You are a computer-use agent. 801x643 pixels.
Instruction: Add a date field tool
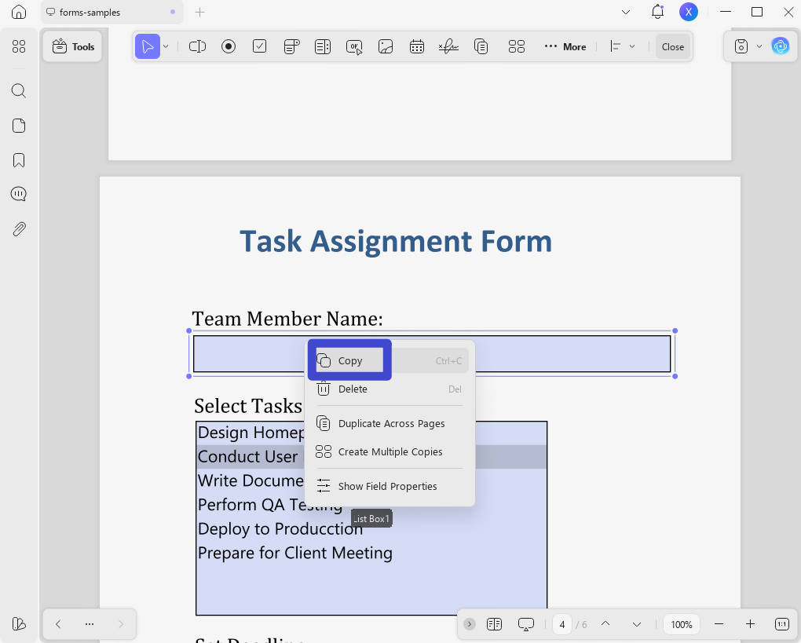[x=417, y=46]
